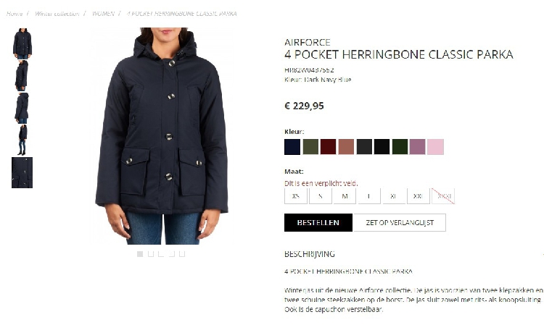544x333 pixels.
Task: Select the dark red color swatch
Action: pos(328,147)
